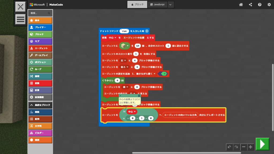Open the help question mark menu

click(260, 5)
